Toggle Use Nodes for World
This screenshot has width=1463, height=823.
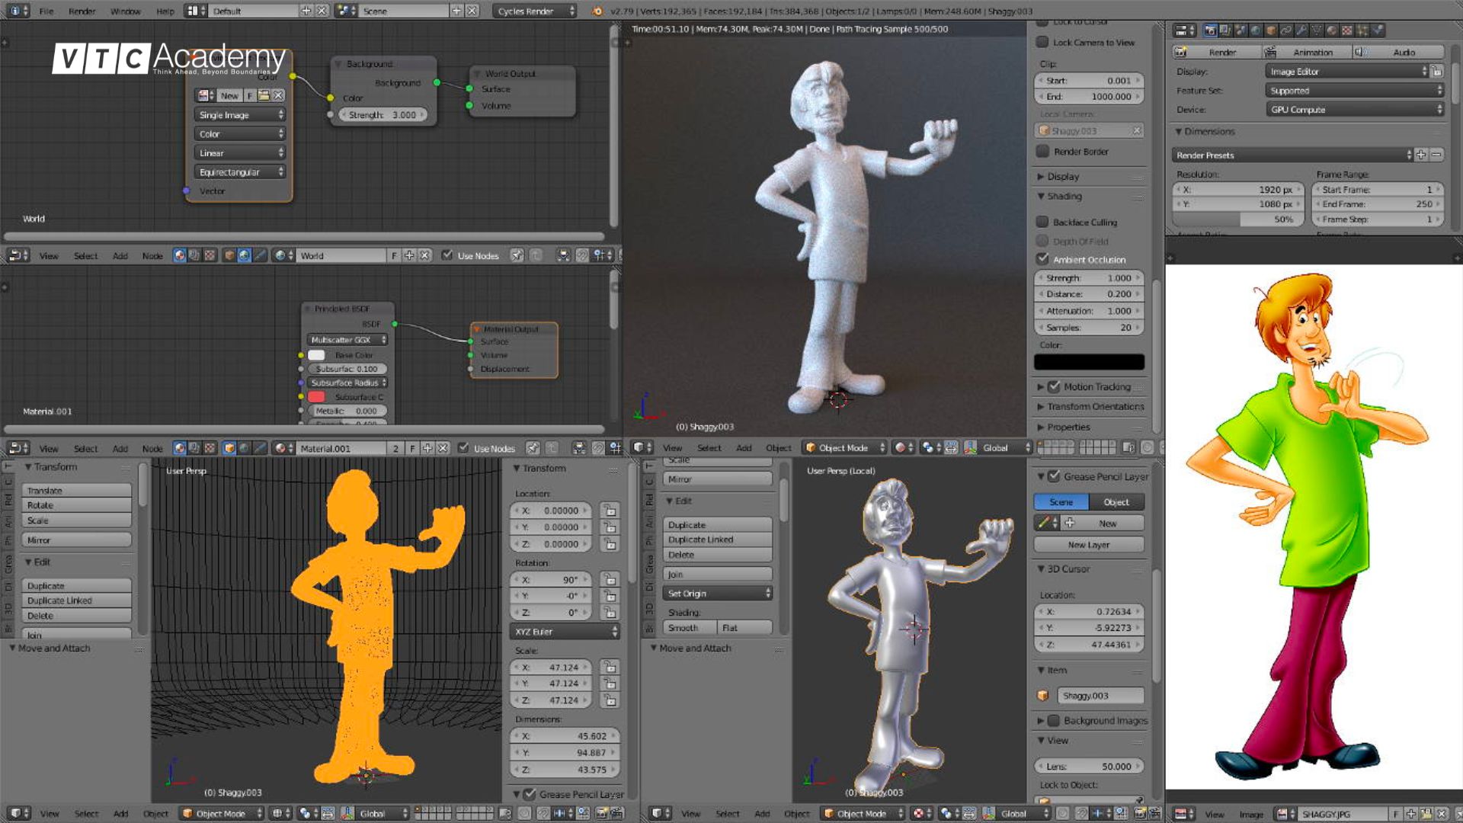pyautogui.click(x=447, y=255)
